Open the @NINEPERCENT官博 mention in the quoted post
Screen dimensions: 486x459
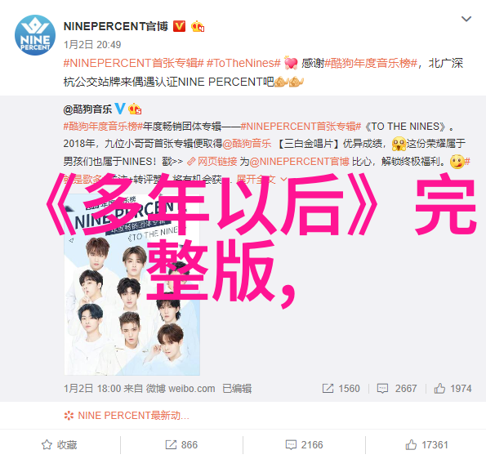point(299,162)
